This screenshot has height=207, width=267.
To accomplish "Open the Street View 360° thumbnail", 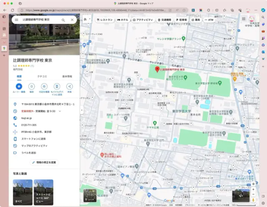I will (x=44, y=192).
